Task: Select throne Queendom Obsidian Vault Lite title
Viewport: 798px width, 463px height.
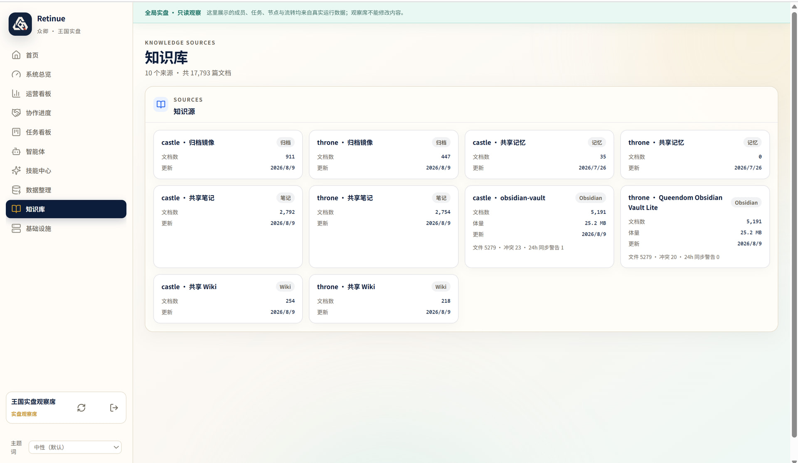Action: [x=675, y=203]
